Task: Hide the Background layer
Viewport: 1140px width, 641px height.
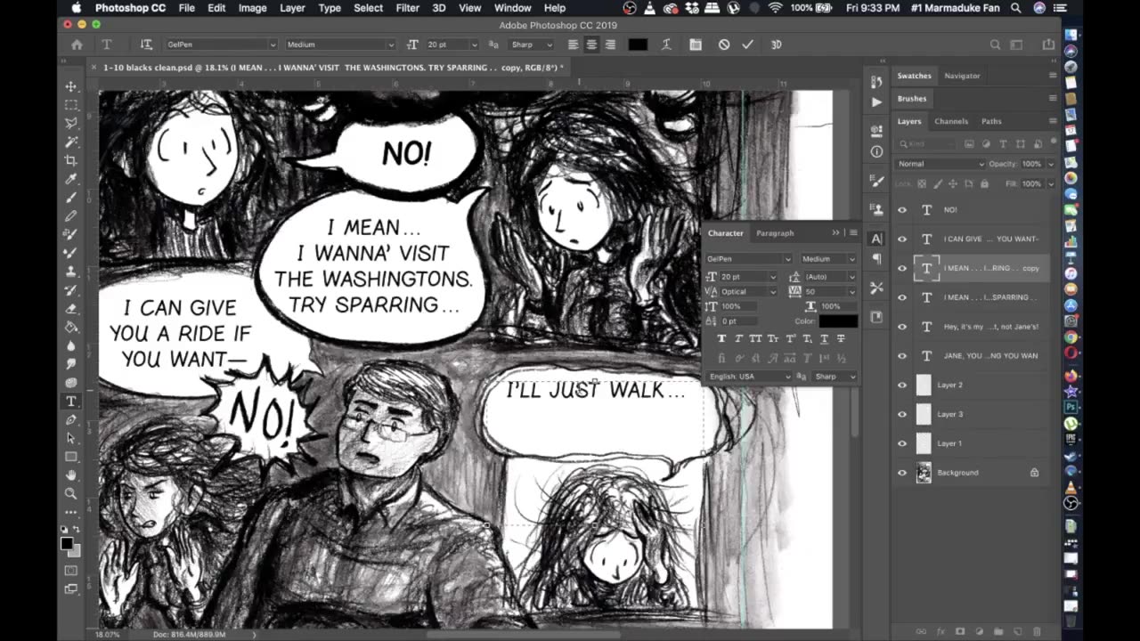Action: pyautogui.click(x=902, y=473)
